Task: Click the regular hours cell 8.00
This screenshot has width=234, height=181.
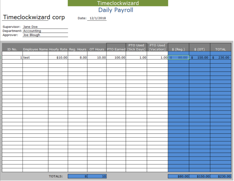Action: 78,57
